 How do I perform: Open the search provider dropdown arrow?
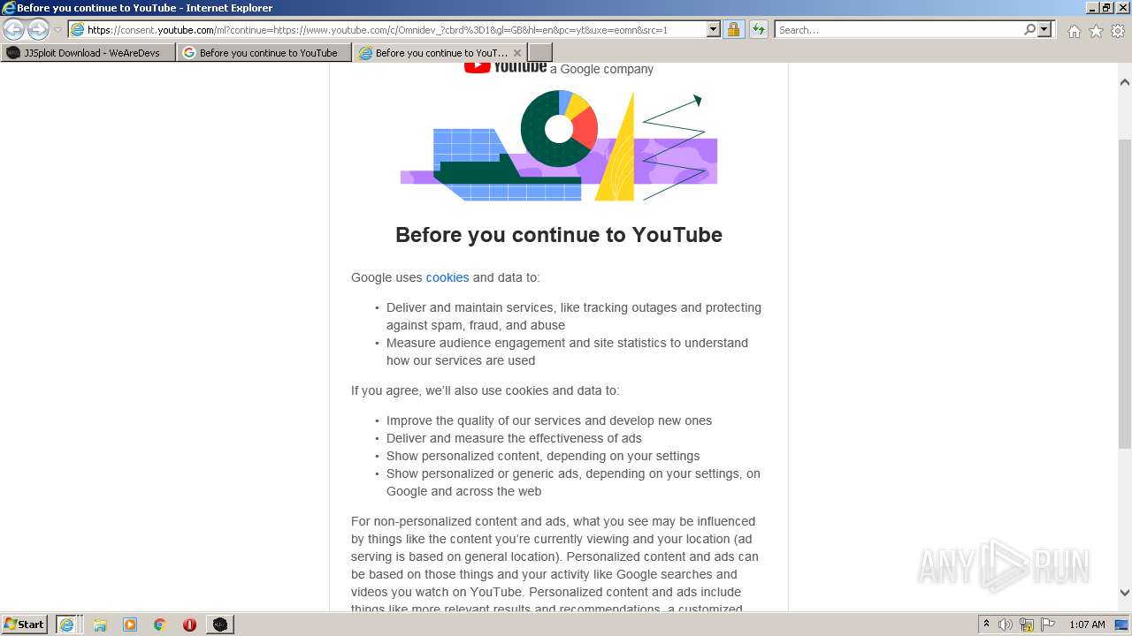[1044, 29]
